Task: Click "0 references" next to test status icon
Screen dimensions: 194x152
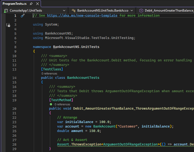Action: tap(62, 104)
